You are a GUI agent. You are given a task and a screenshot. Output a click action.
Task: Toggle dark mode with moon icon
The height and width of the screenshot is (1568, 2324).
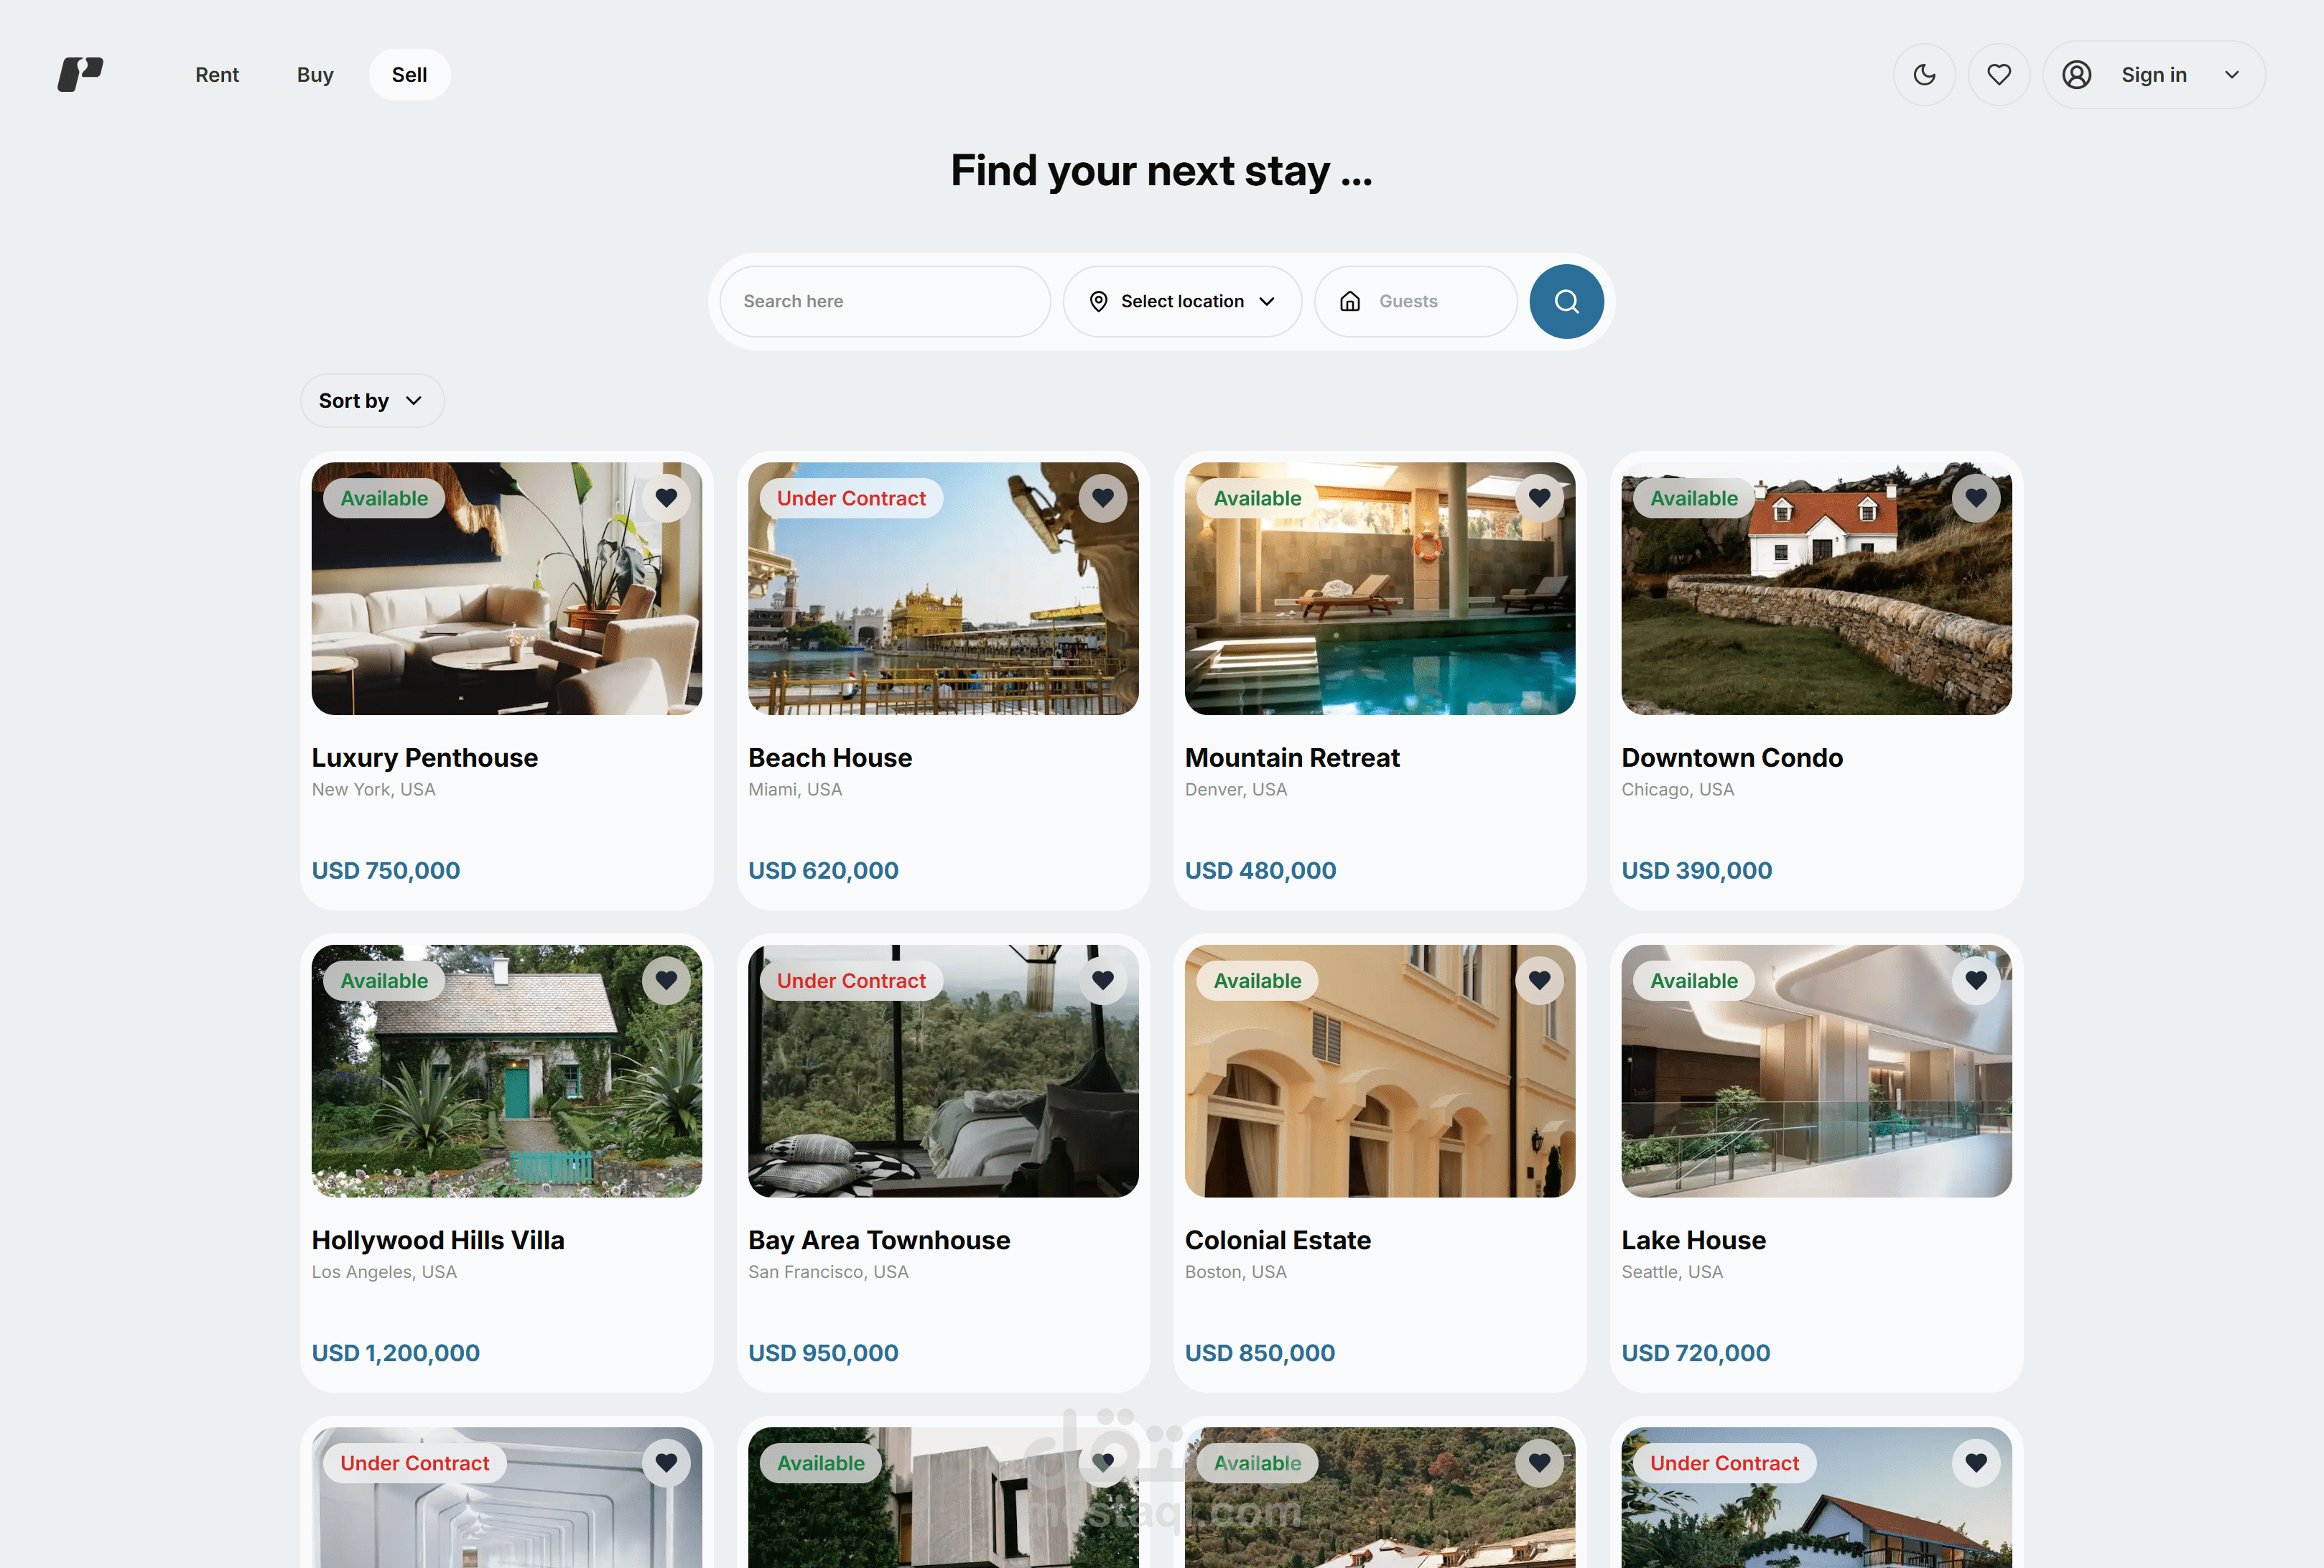click(1924, 75)
